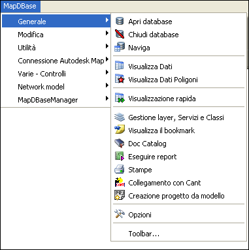This screenshot has width=249, height=250.
Task: Expand arrow next to Utilità
Action: coord(107,46)
